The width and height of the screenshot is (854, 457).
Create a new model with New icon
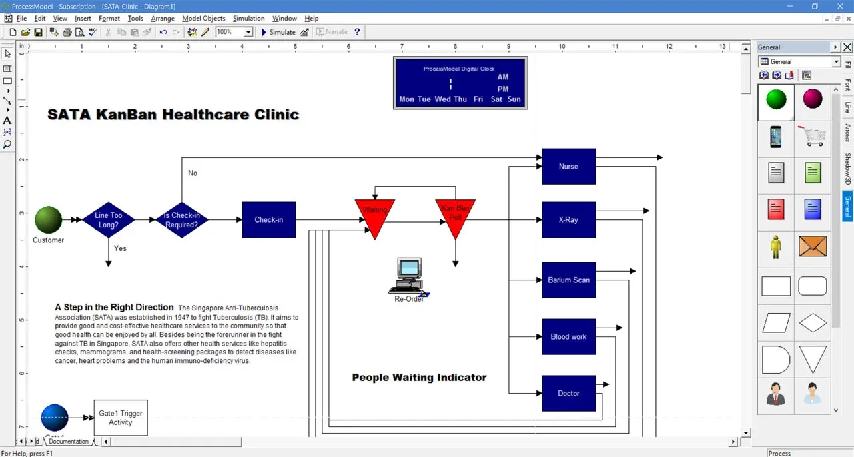13,32
